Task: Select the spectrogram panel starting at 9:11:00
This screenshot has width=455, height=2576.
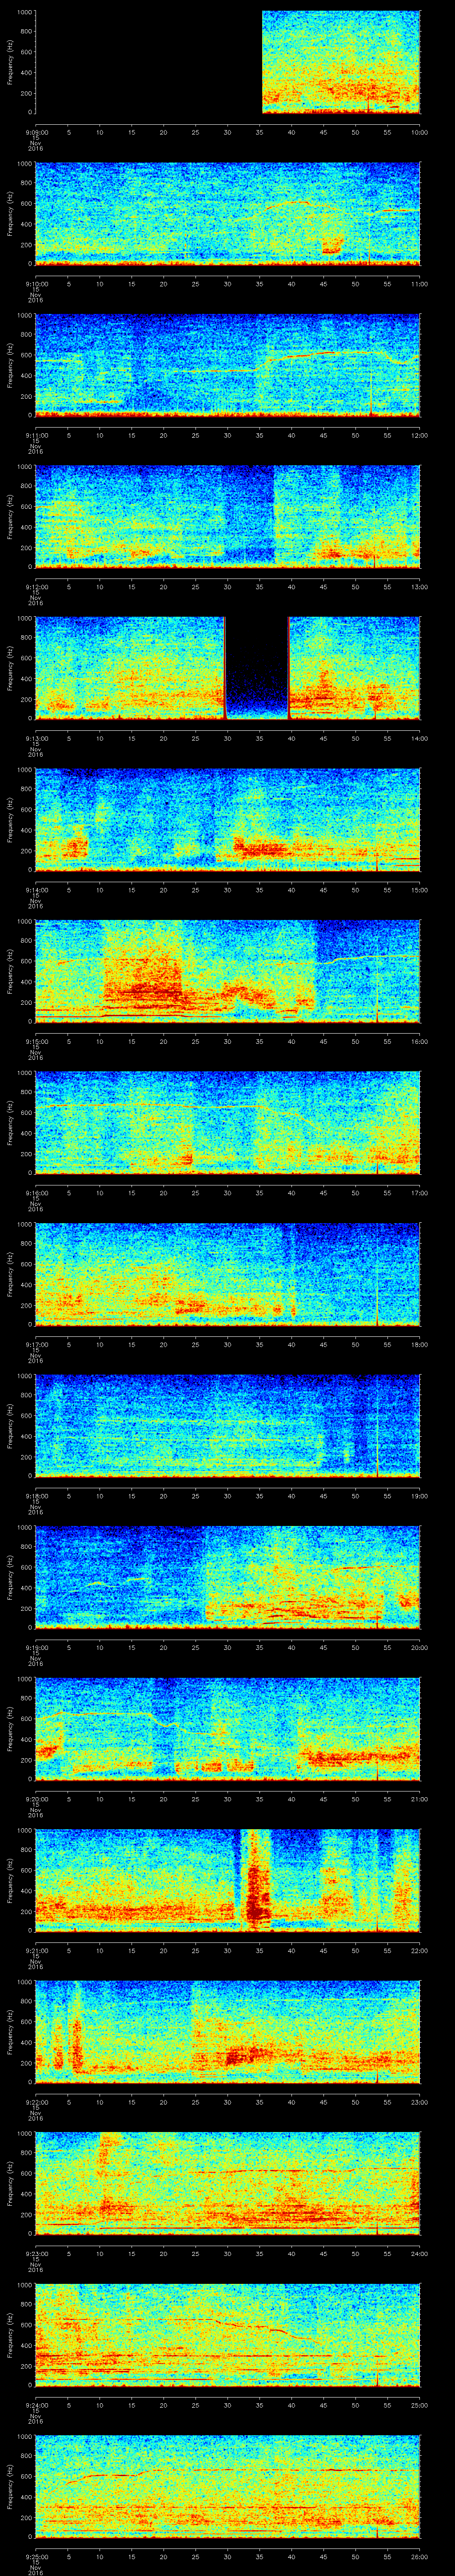Action: tap(227, 365)
